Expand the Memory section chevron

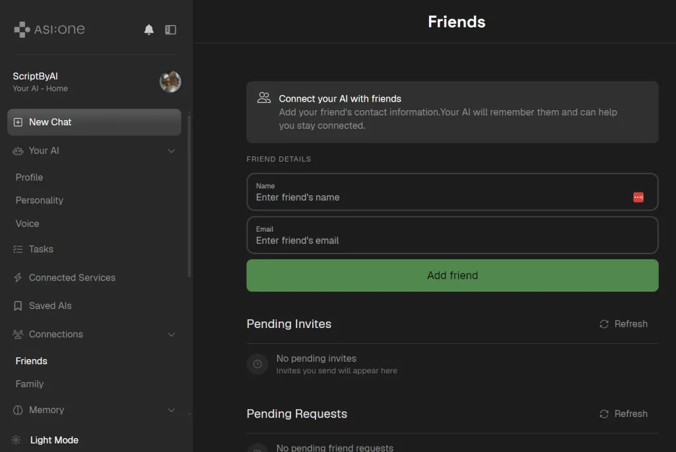pos(172,410)
